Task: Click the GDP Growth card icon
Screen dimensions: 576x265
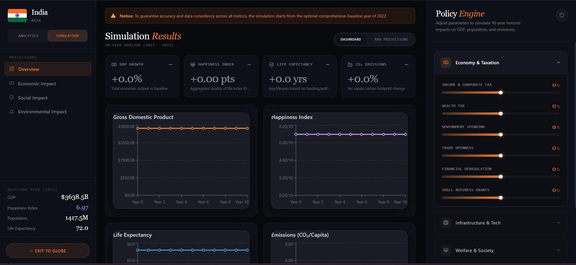Action: 114,64
